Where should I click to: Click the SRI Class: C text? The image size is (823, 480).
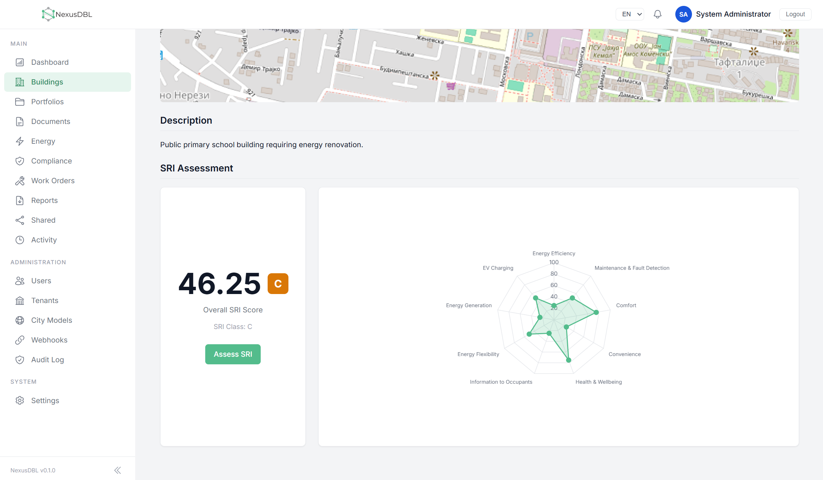(233, 327)
